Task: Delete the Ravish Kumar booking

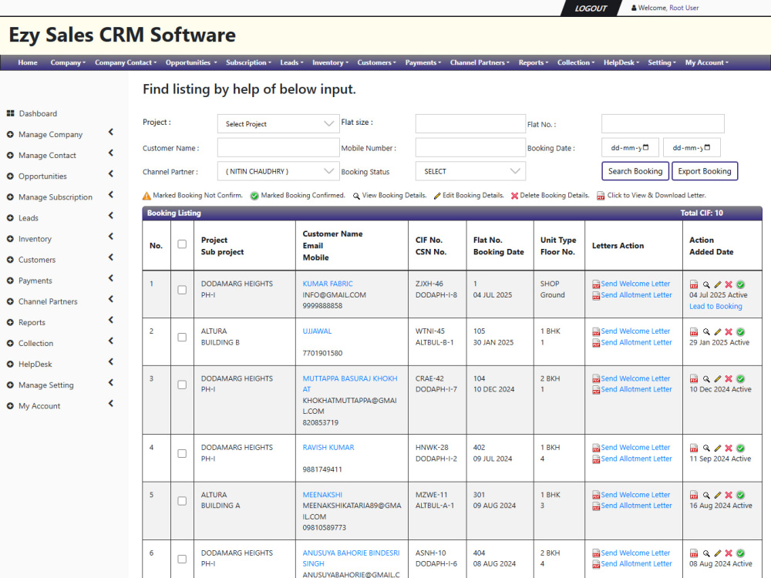Action: pyautogui.click(x=729, y=448)
